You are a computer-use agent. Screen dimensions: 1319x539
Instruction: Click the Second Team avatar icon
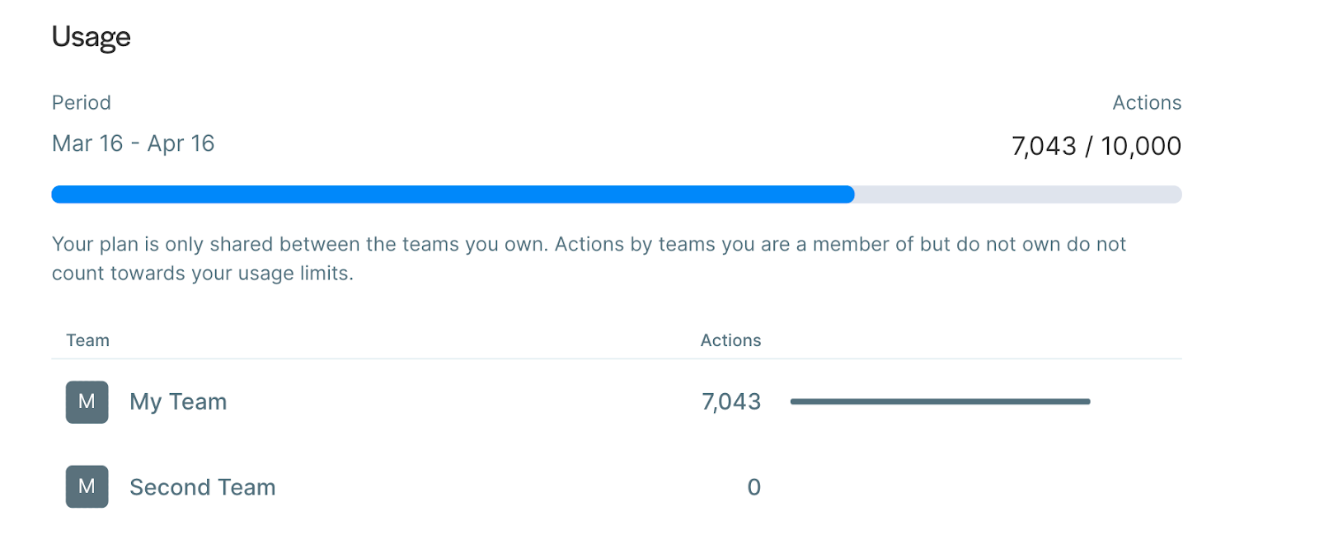pyautogui.click(x=87, y=487)
